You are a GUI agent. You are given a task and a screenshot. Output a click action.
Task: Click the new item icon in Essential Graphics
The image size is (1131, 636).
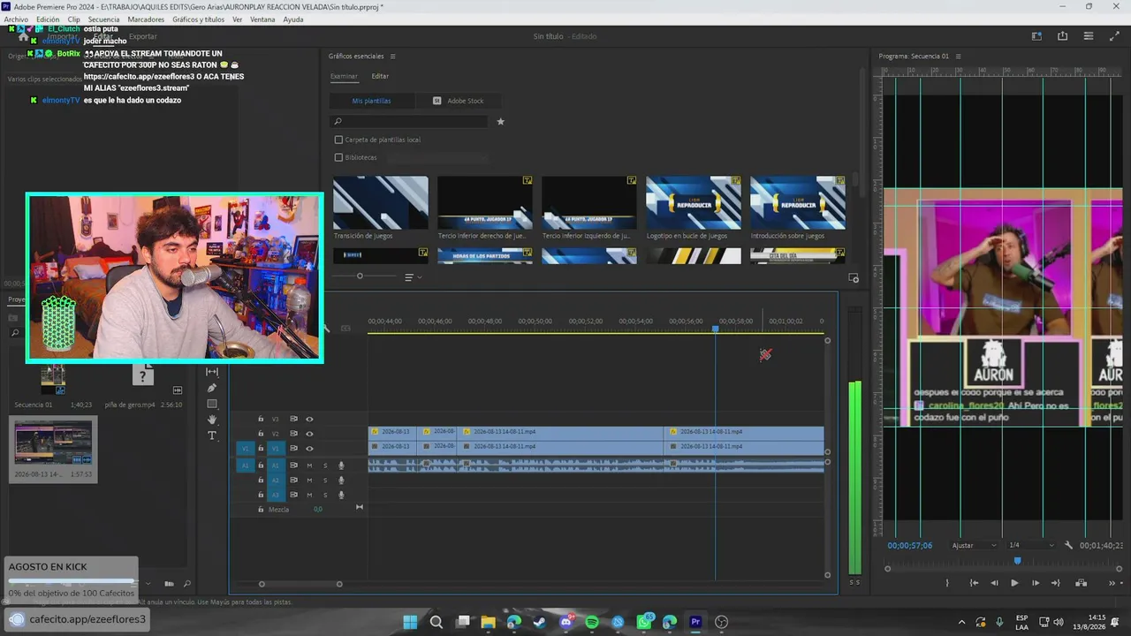pos(854,278)
